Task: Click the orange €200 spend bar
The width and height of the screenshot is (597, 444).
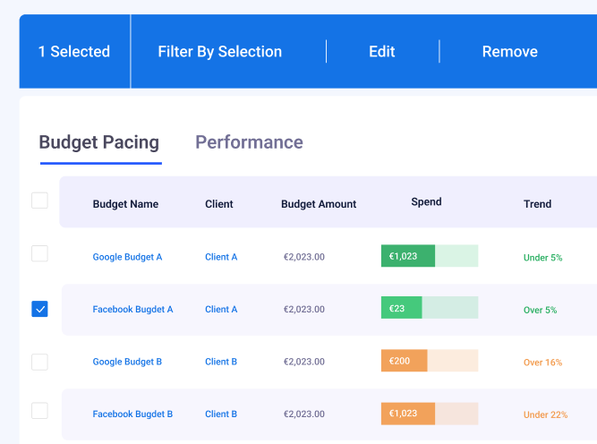Action: pyautogui.click(x=429, y=361)
